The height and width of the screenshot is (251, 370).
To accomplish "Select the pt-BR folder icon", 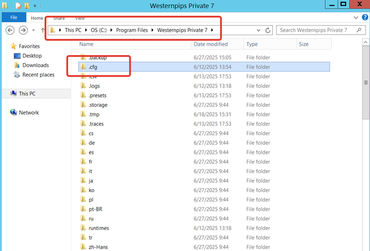I will coord(83,209).
